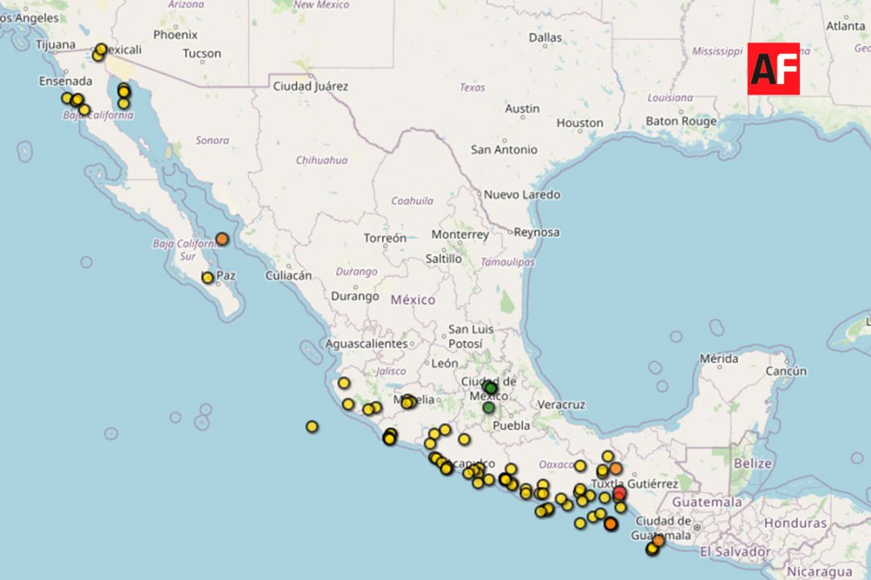Click the green marker just north of Puebla
The width and height of the screenshot is (871, 580).
489,407
